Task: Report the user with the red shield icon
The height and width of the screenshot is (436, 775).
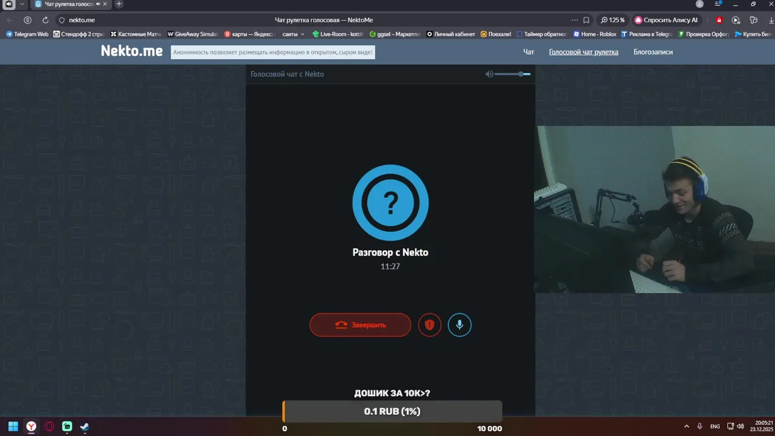Action: coord(430,325)
